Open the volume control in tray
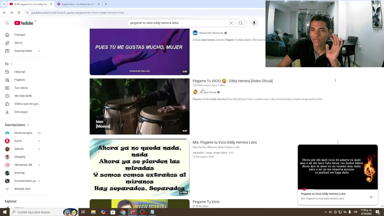The image size is (384, 216). (330, 212)
